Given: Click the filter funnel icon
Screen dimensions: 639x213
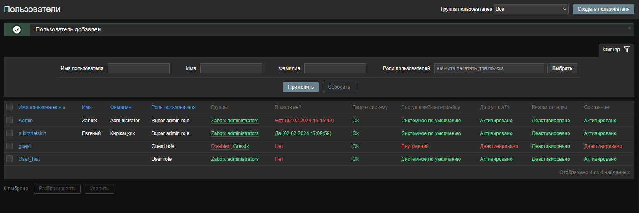Looking at the screenshot, I should pos(627,50).
